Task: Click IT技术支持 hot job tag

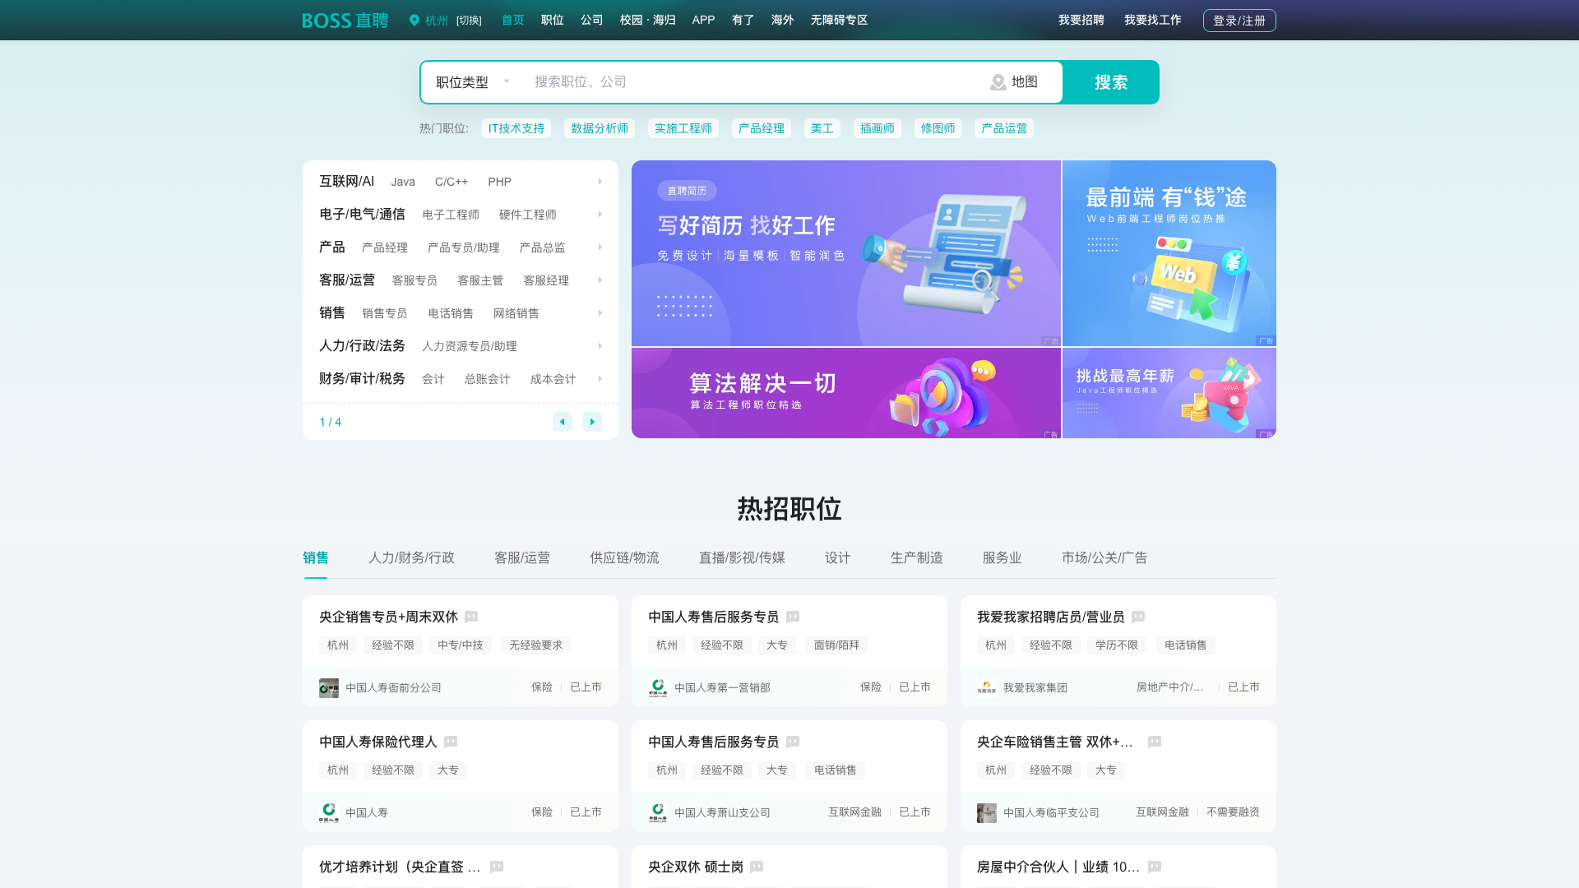Action: [x=516, y=128]
